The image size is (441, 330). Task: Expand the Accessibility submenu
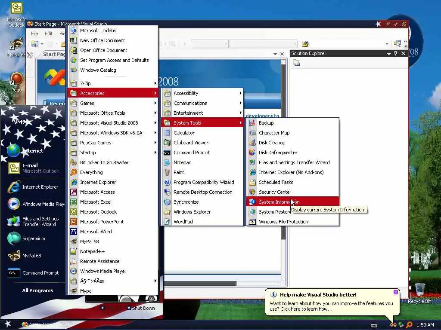(x=202, y=93)
